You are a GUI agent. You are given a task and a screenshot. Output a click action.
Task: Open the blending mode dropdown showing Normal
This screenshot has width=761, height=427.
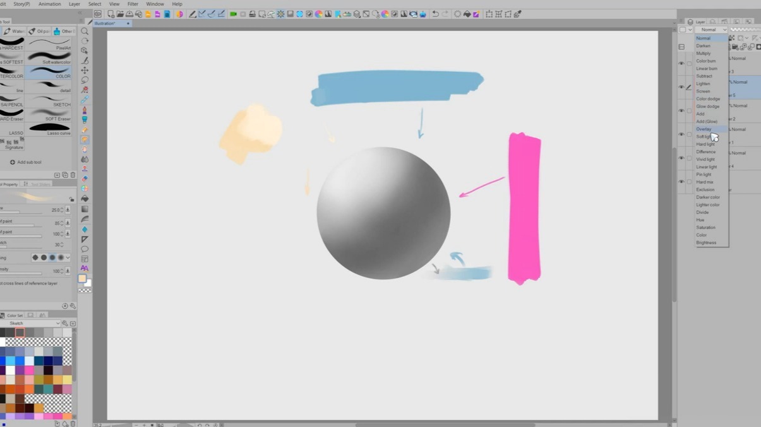pos(711,30)
